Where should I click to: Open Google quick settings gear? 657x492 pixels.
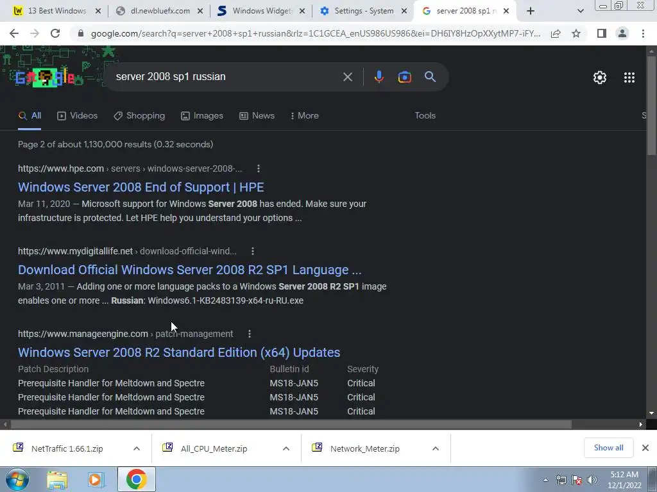[600, 78]
